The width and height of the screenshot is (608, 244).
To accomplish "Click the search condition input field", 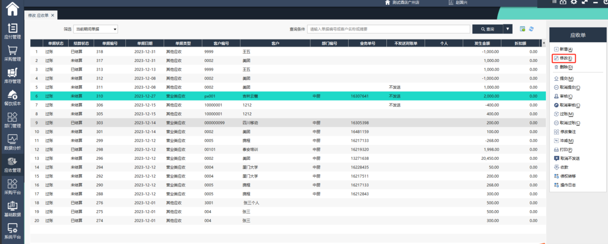I will (x=388, y=29).
